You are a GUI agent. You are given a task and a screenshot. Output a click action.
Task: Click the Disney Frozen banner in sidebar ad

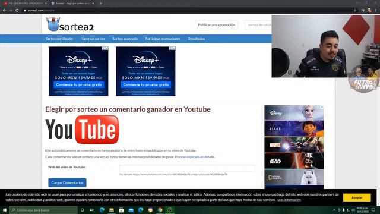[294, 113]
